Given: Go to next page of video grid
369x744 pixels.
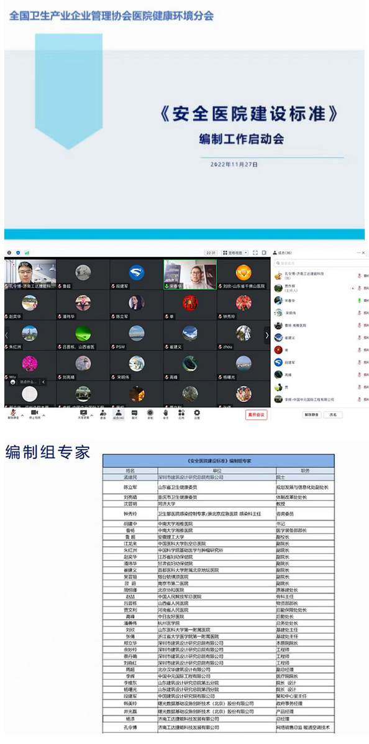Looking at the screenshot, I should [x=266, y=335].
